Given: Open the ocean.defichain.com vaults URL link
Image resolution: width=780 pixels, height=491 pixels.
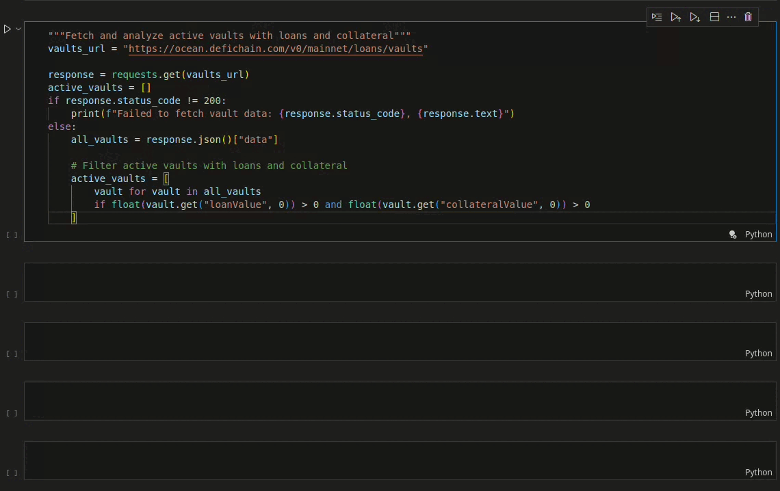Looking at the screenshot, I should [275, 49].
